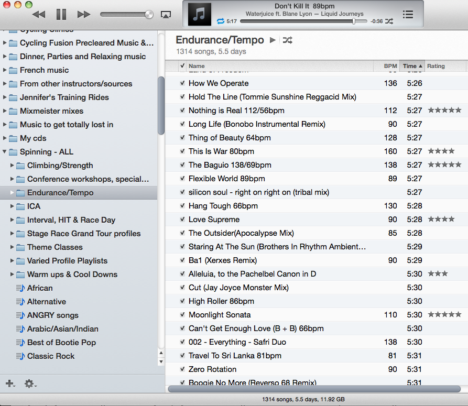468x406 pixels.
Task: Open the ANGRY songs playlist
Action: coord(53,315)
